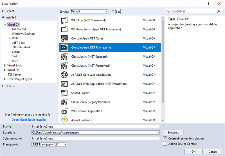This screenshot has width=225, height=156.
Task: Click the WPF App template icon
Action: point(64,20)
